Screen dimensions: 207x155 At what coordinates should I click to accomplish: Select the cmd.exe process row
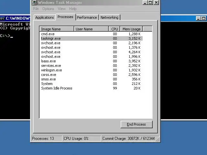click(x=92, y=34)
